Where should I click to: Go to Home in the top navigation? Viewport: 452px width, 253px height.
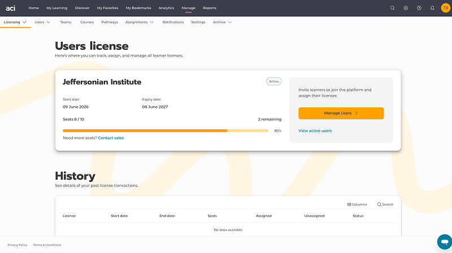point(34,8)
